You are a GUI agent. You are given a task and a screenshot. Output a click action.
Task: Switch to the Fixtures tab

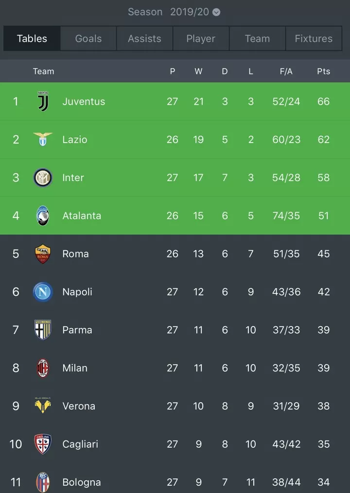tap(314, 38)
